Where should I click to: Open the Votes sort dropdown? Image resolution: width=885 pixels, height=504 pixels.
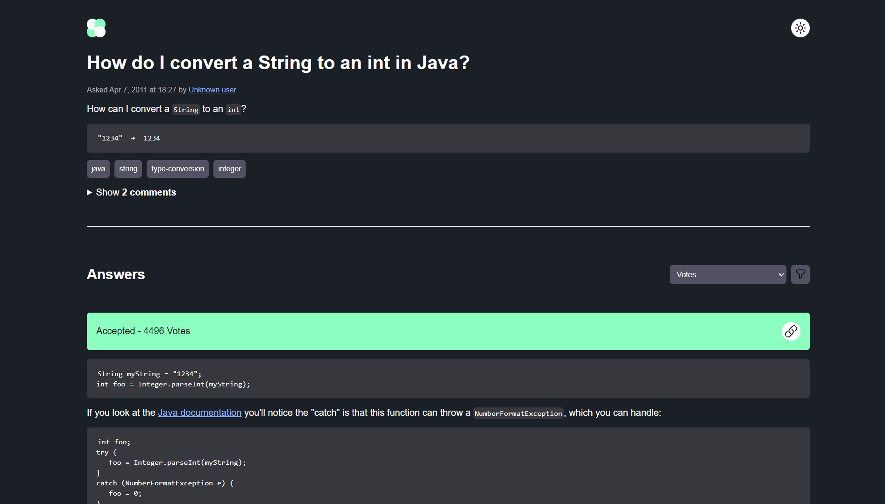click(x=727, y=274)
